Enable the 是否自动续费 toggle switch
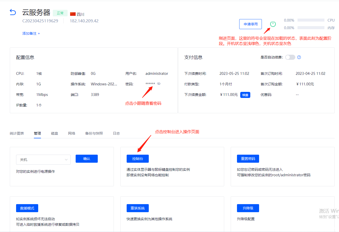The image size is (339, 232). pos(290,57)
